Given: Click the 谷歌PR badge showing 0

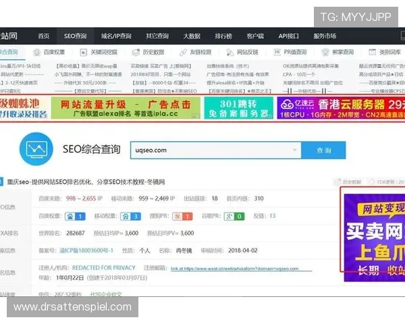Looking at the screenshot, I should click(234, 216).
